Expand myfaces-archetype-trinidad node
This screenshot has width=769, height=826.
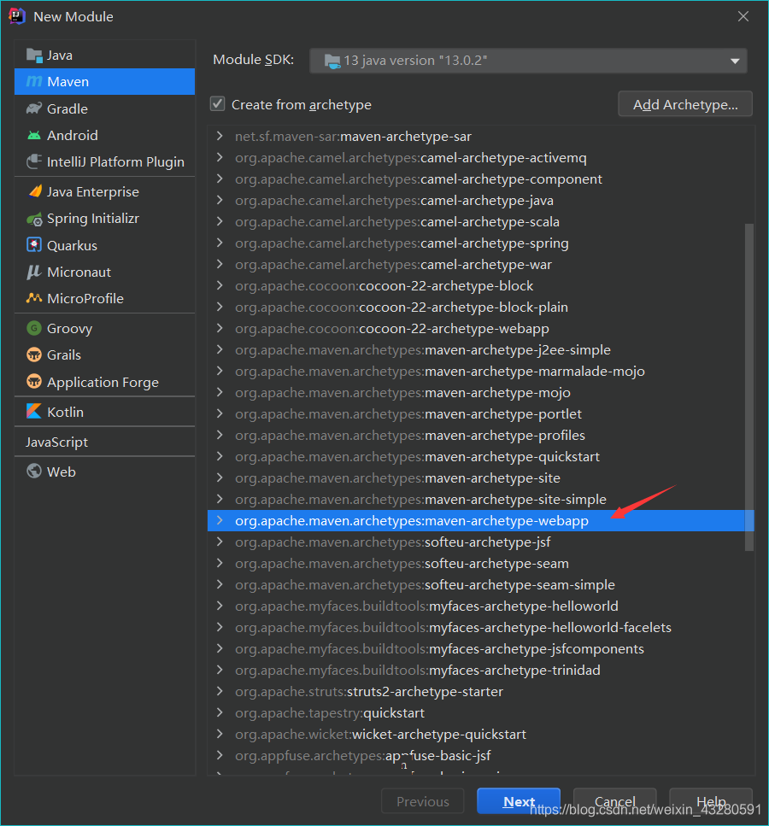tap(220, 670)
